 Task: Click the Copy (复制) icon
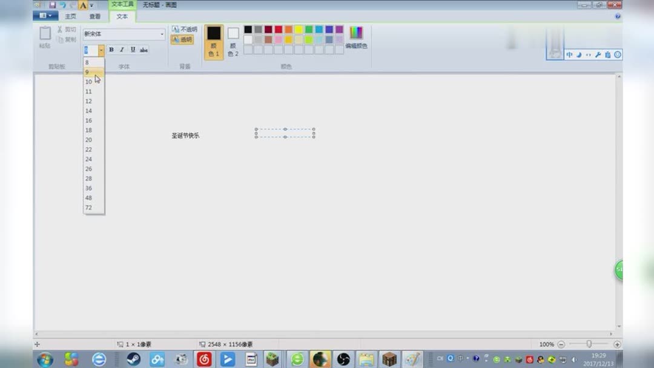tap(64, 39)
